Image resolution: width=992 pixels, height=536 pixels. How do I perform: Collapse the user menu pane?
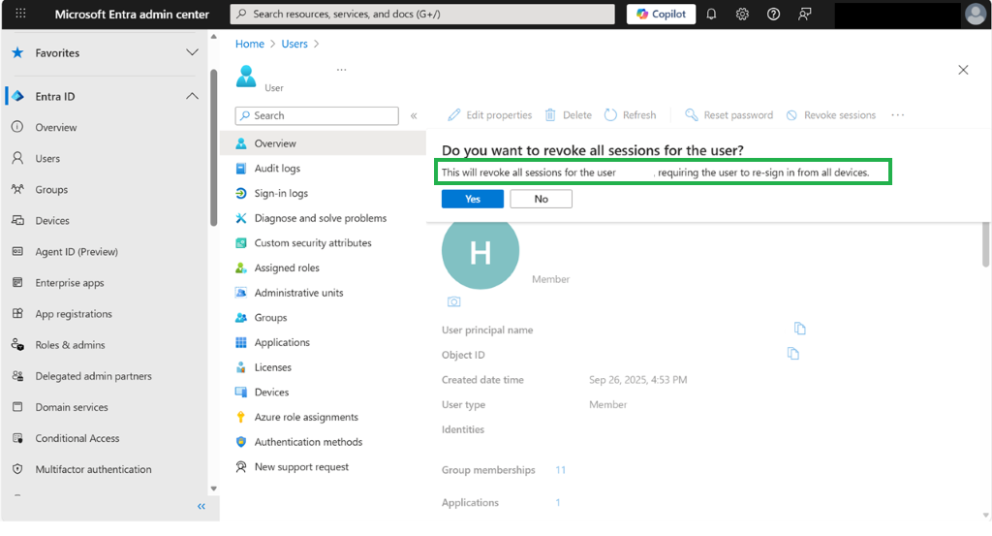pyautogui.click(x=414, y=115)
